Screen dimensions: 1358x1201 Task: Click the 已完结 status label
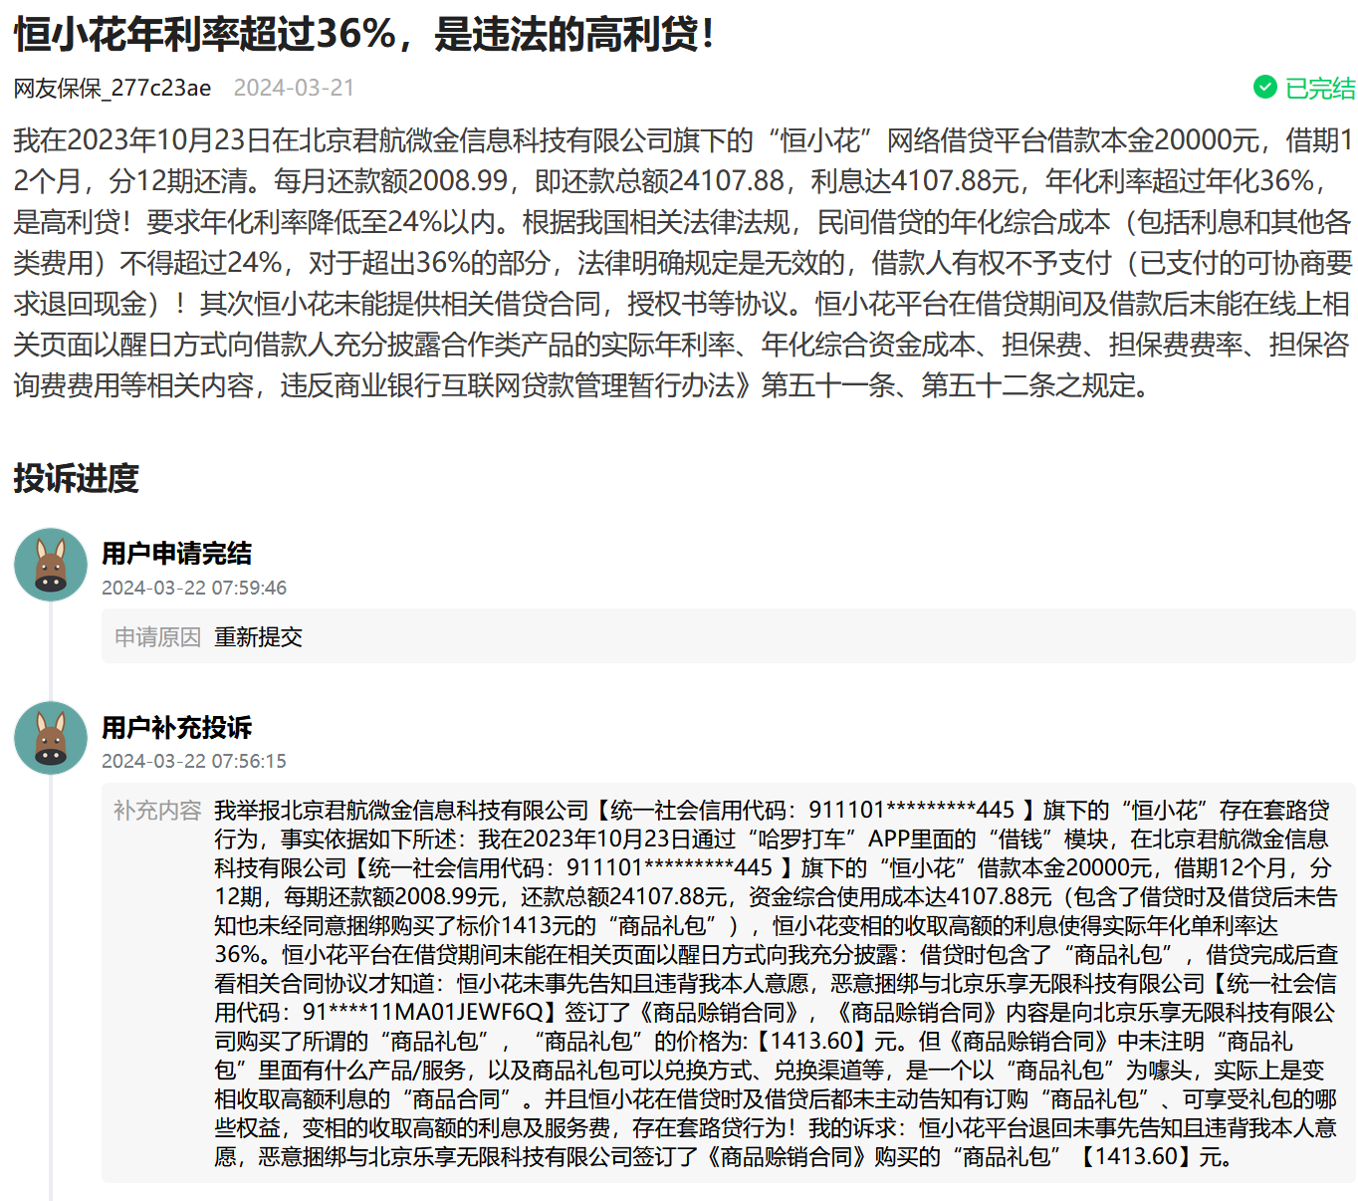(x=1320, y=88)
